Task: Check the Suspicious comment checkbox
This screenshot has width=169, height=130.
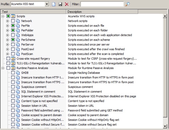Action: point(13,87)
